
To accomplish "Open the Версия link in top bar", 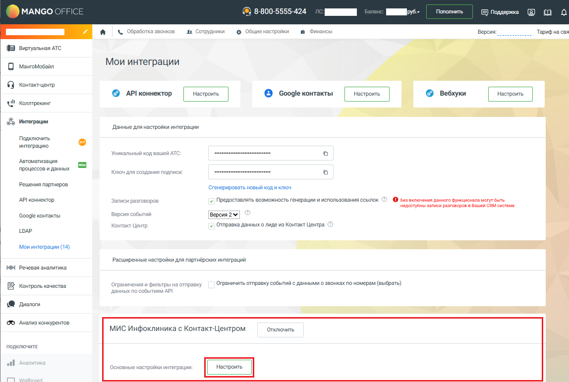I will pyautogui.click(x=514, y=32).
